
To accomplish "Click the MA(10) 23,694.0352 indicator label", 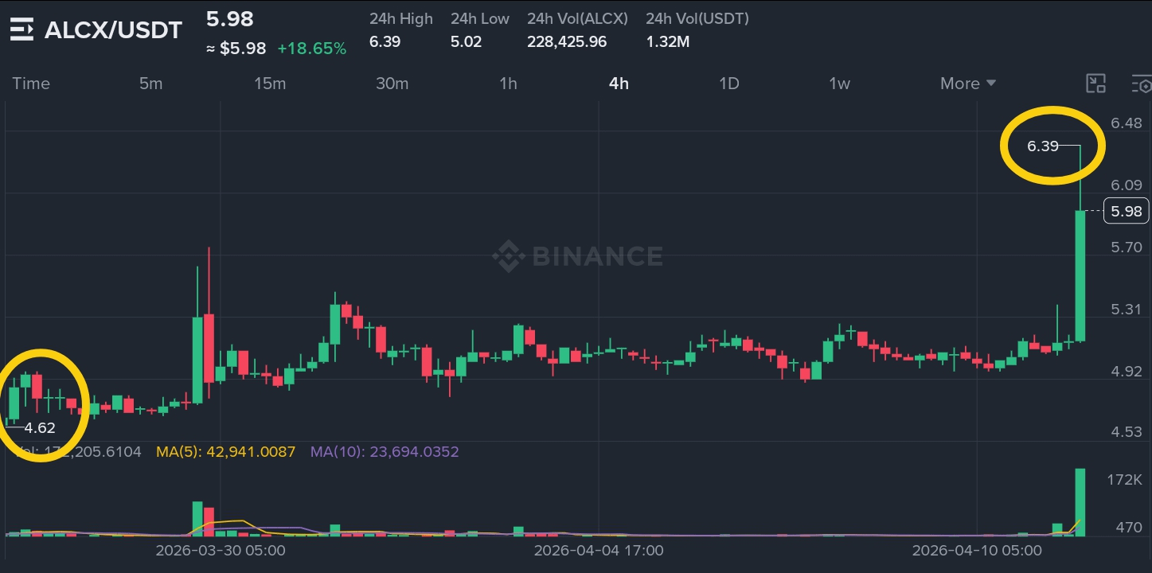I will click(x=385, y=452).
